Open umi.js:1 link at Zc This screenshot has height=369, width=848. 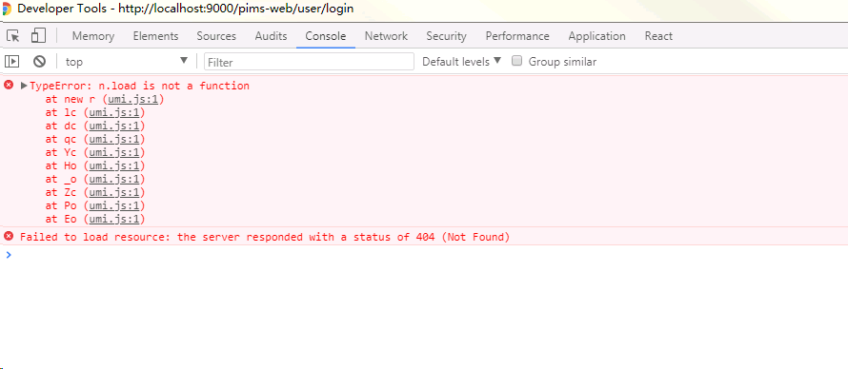click(x=114, y=193)
